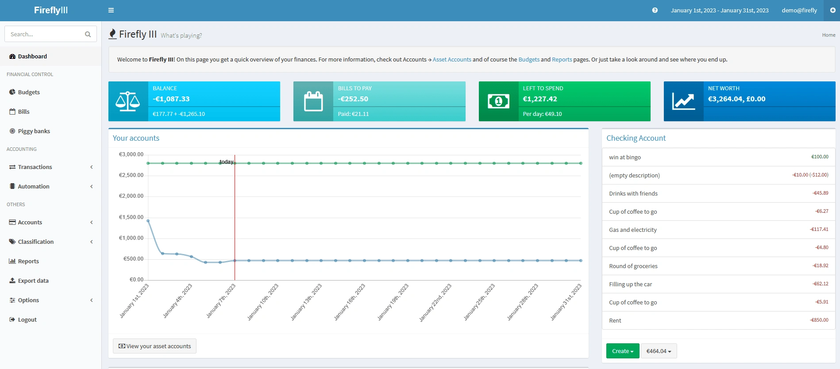Click the -€252.50 bills to pay value
Image resolution: width=840 pixels, height=369 pixels.
click(353, 99)
